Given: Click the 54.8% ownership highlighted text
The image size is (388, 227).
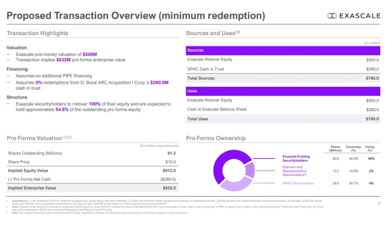Looking at the screenshot, I should (62, 109).
